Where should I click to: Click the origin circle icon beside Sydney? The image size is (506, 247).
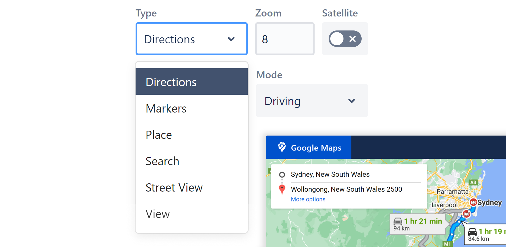pos(282,175)
